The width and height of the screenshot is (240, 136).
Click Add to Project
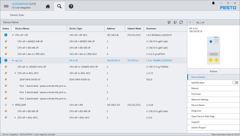(213, 128)
